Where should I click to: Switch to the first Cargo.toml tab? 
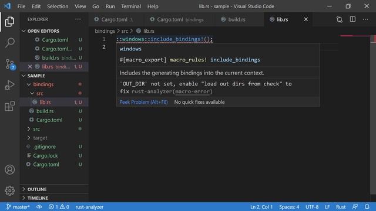click(116, 19)
